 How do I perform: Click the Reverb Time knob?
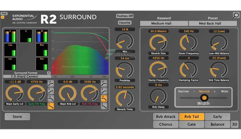[125, 99]
